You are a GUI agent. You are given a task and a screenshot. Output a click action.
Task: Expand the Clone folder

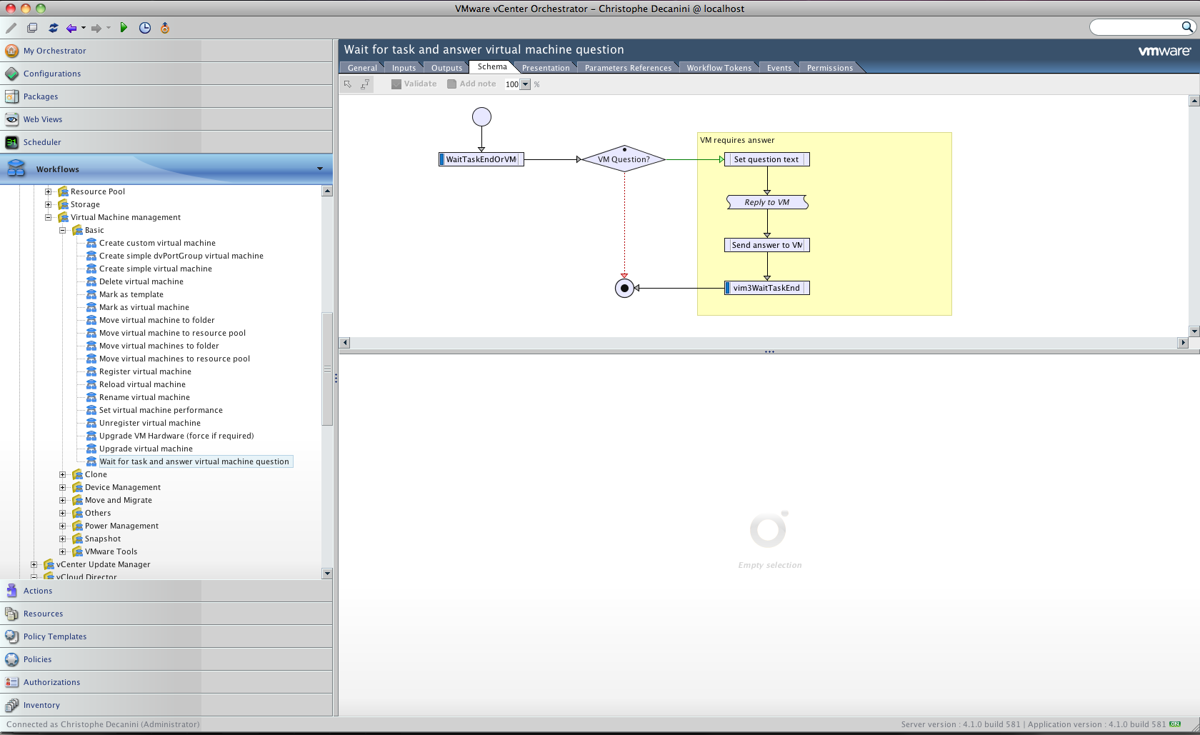(x=63, y=474)
